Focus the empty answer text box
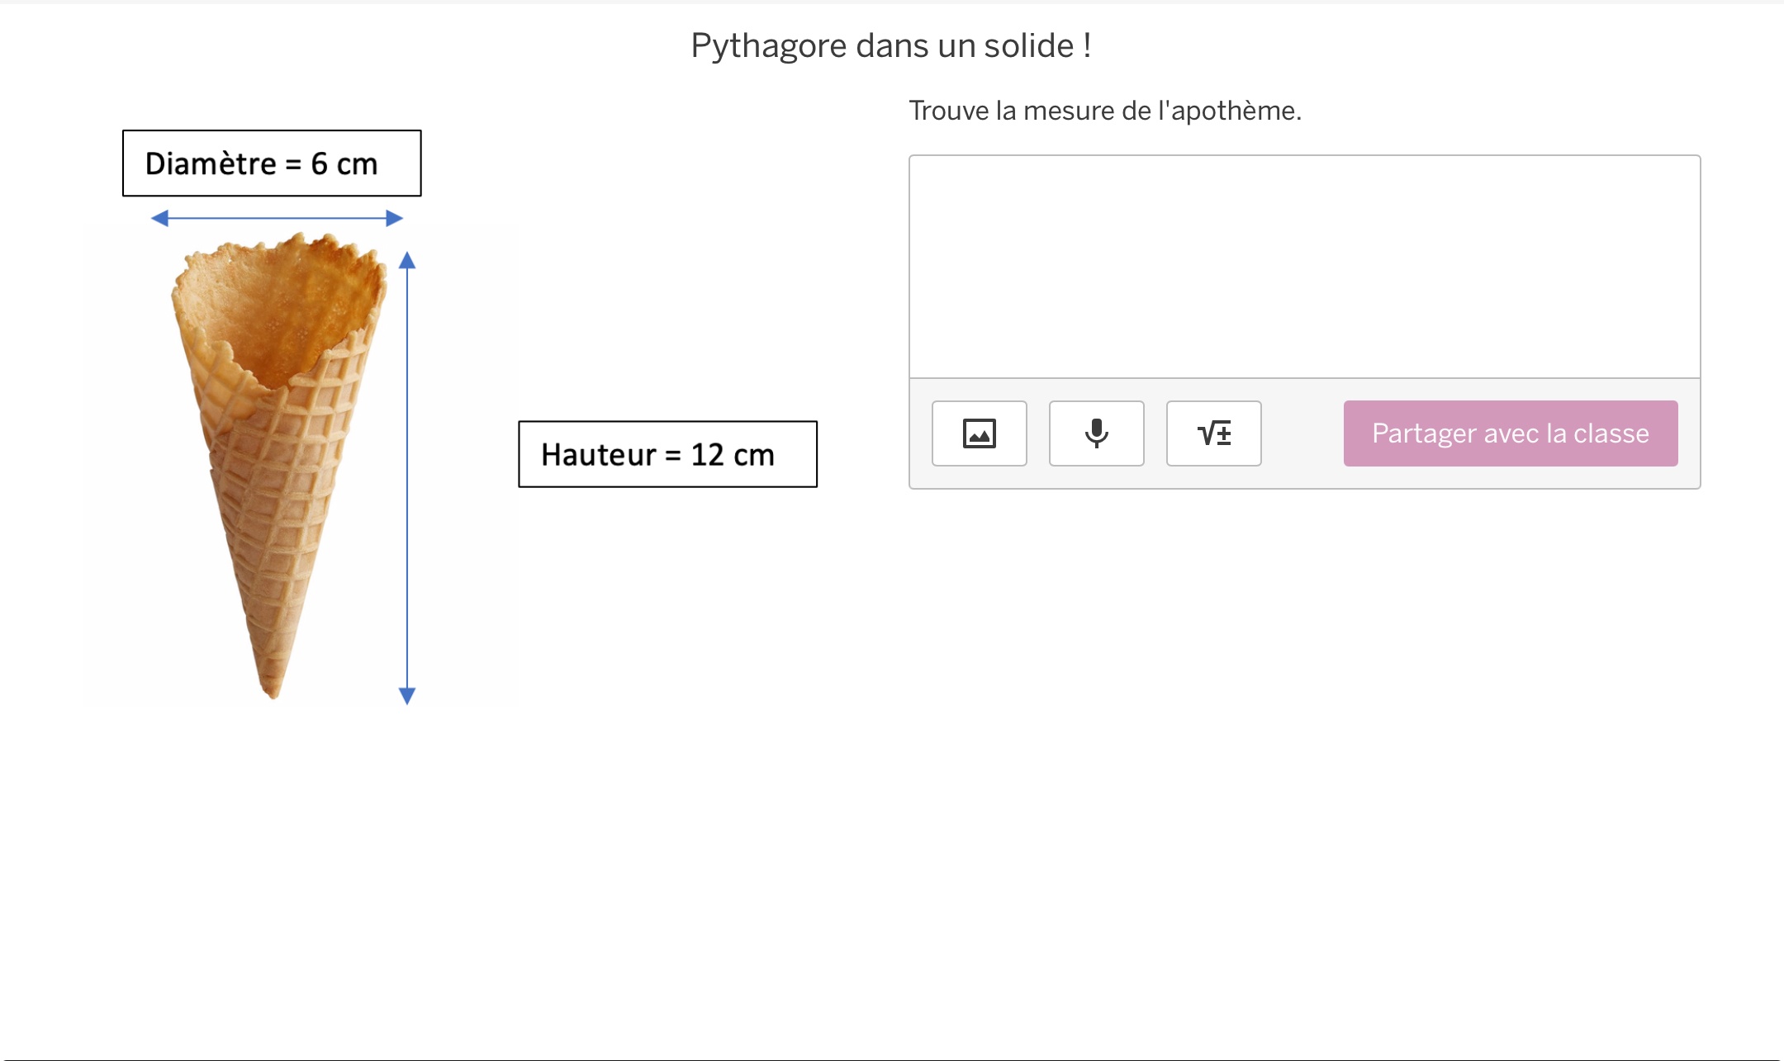Viewport: 1784px width, 1061px height. pyautogui.click(x=1304, y=266)
